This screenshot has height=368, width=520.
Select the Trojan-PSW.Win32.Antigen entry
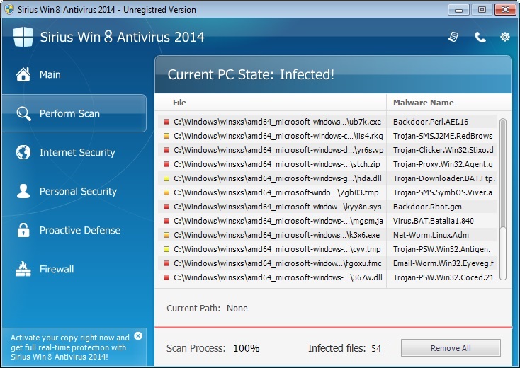pos(441,249)
